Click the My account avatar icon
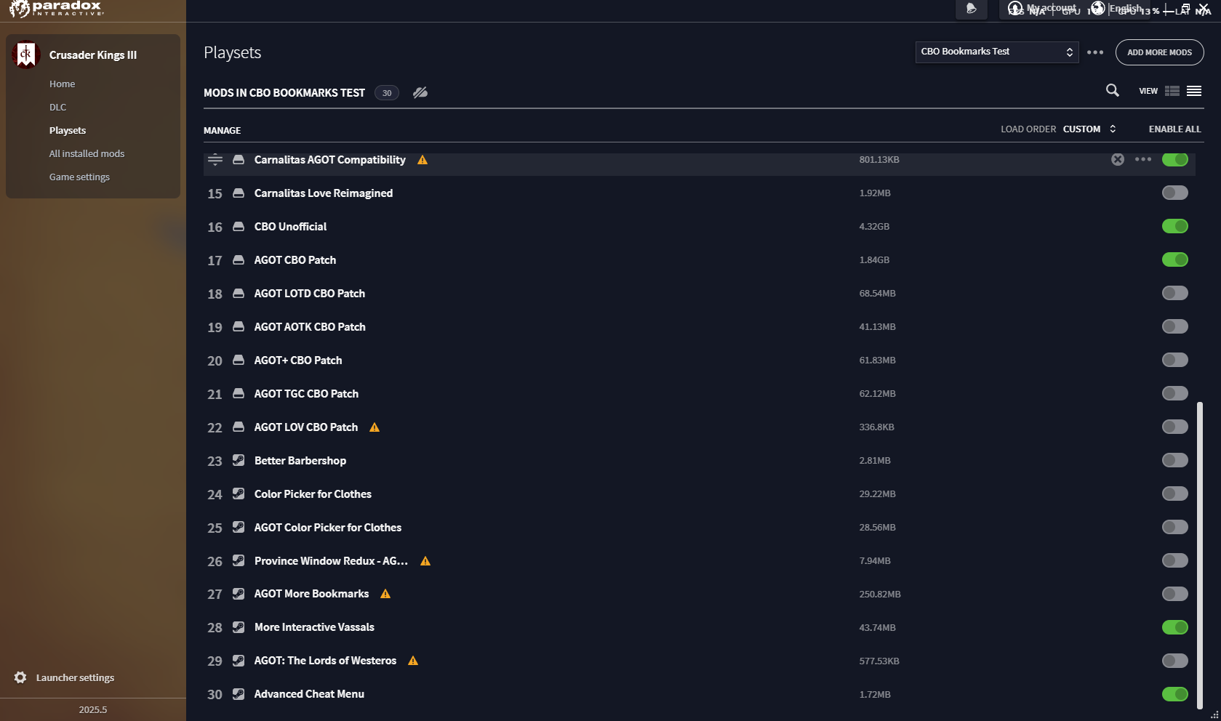Viewport: 1221px width, 721px height. point(1015,8)
